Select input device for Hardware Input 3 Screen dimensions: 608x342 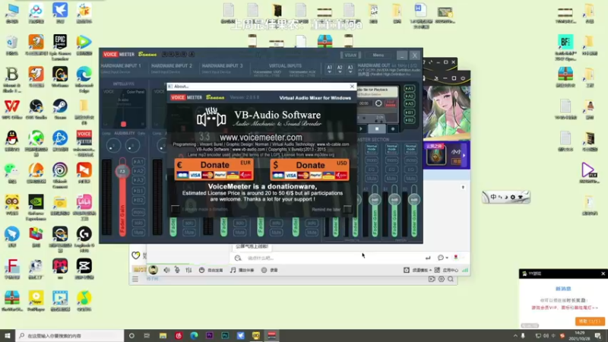point(216,72)
